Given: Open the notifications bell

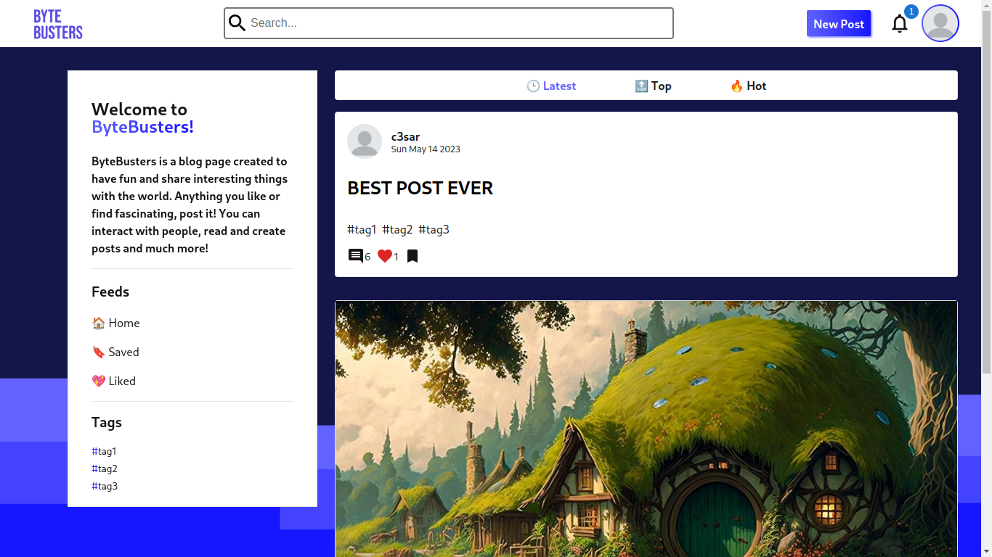Looking at the screenshot, I should pos(900,24).
